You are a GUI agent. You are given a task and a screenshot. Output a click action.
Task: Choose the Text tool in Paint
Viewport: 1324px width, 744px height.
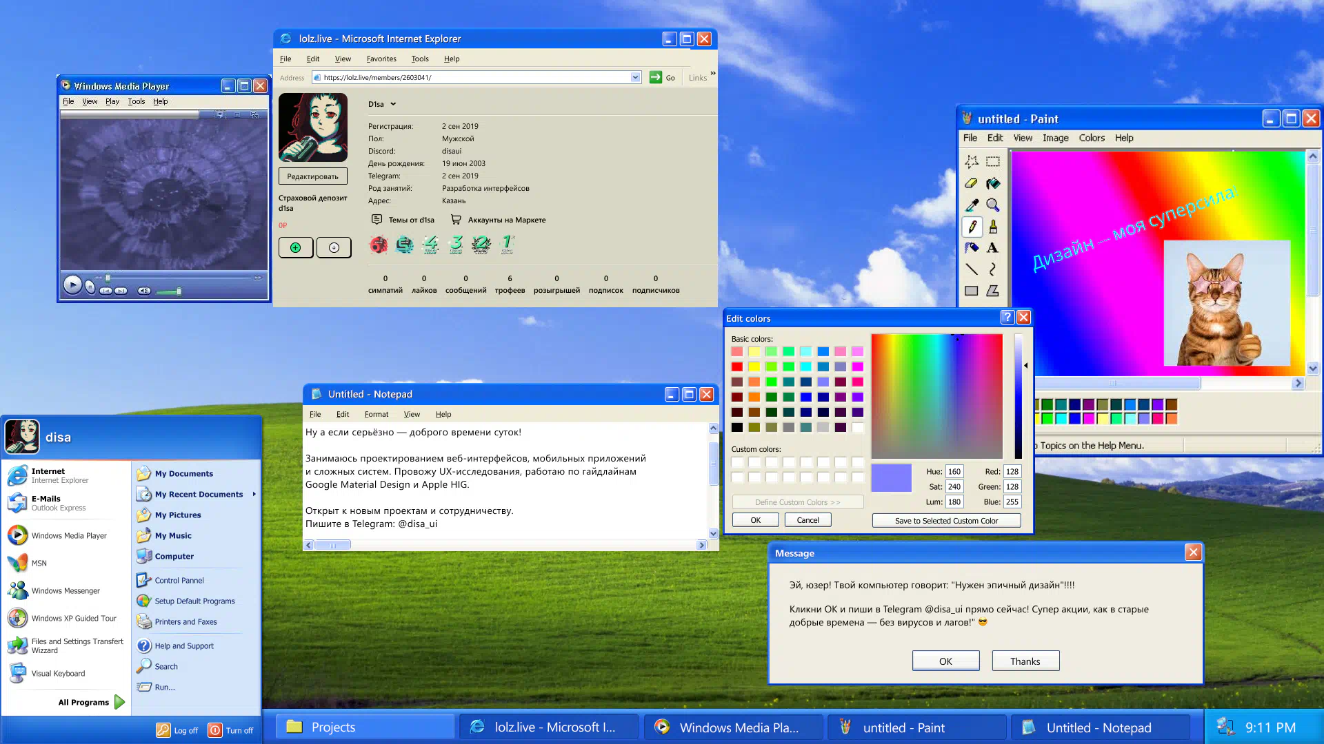click(992, 247)
